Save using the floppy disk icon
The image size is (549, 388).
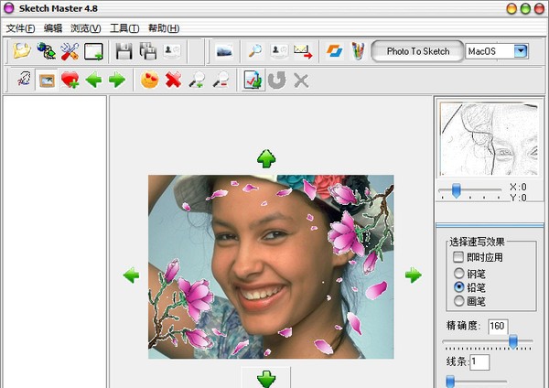tap(124, 51)
